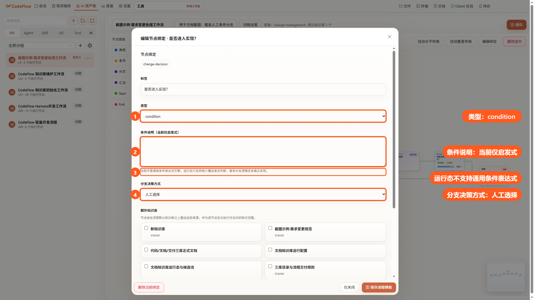This screenshot has width=534, height=300.
Task: Click the dialog's vertical scrollbar thumb
Action: click(394, 129)
